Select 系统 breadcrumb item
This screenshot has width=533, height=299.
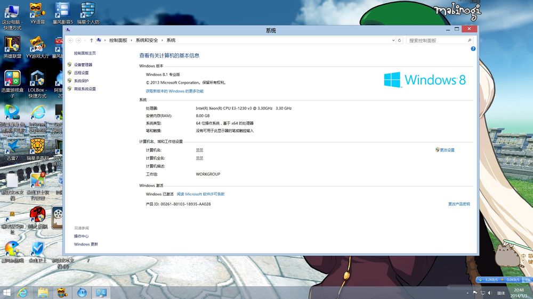[x=171, y=40]
